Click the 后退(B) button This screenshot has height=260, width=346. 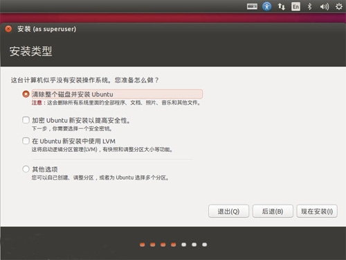pyautogui.click(x=273, y=211)
